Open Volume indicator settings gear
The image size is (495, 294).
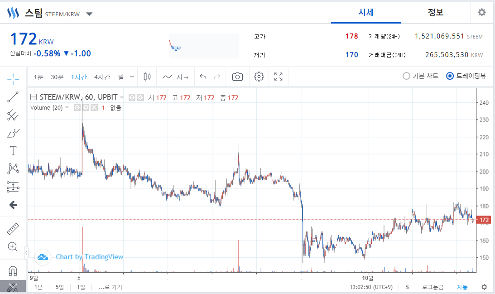point(86,108)
